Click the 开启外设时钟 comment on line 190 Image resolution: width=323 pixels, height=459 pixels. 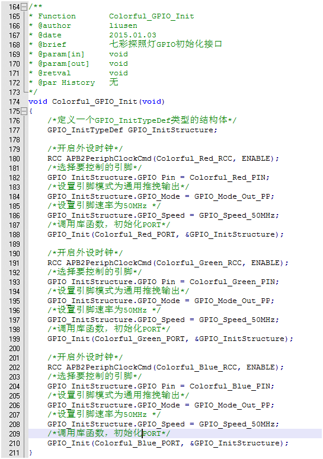[85, 253]
